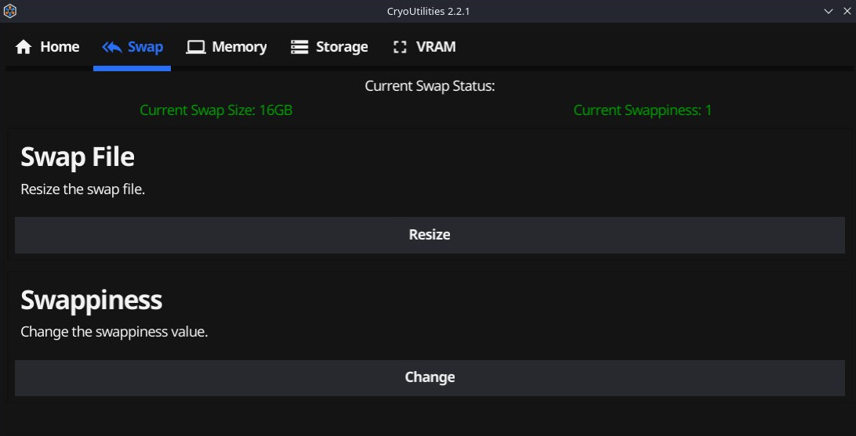This screenshot has width=856, height=436.
Task: Click the Swappiness section heading
Action: (x=91, y=300)
